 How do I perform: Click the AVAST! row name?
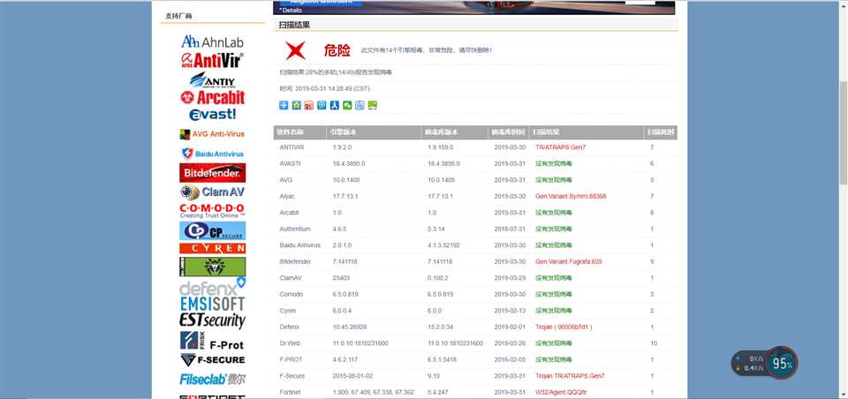[x=291, y=163]
